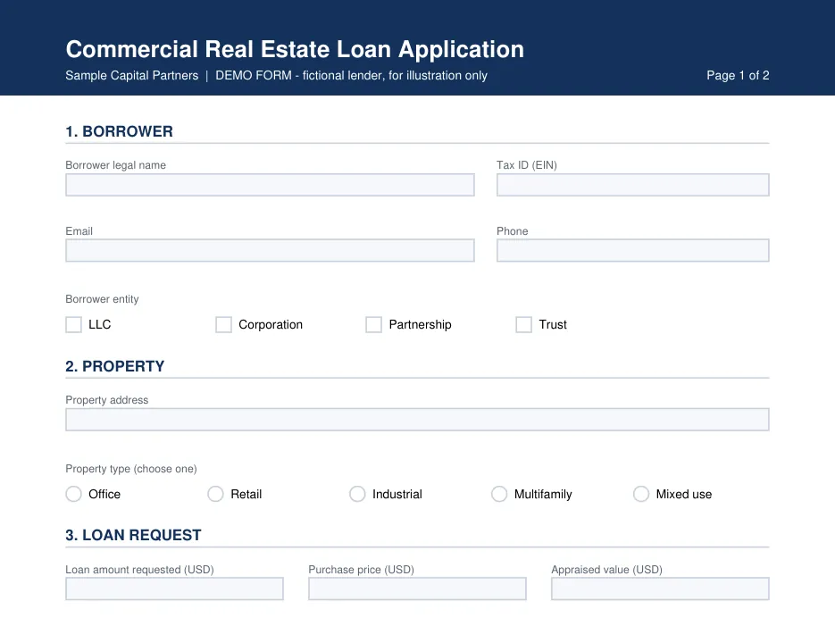Check the Corporation entity checkbox
Image resolution: width=835 pixels, height=626 pixels.
(223, 325)
